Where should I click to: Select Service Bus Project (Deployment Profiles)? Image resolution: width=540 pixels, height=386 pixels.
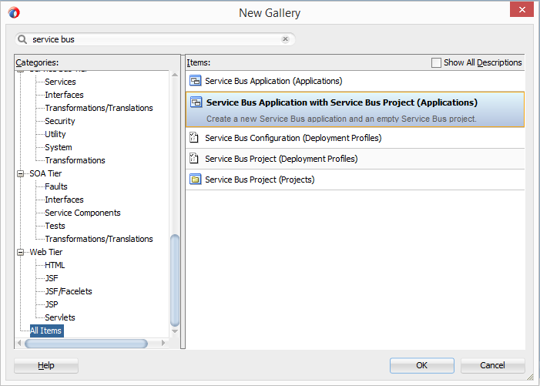(x=355, y=159)
